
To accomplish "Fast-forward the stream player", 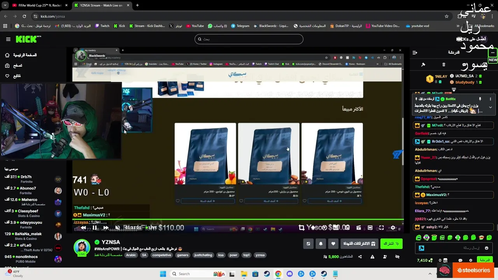I will pyautogui.click(x=106, y=228).
